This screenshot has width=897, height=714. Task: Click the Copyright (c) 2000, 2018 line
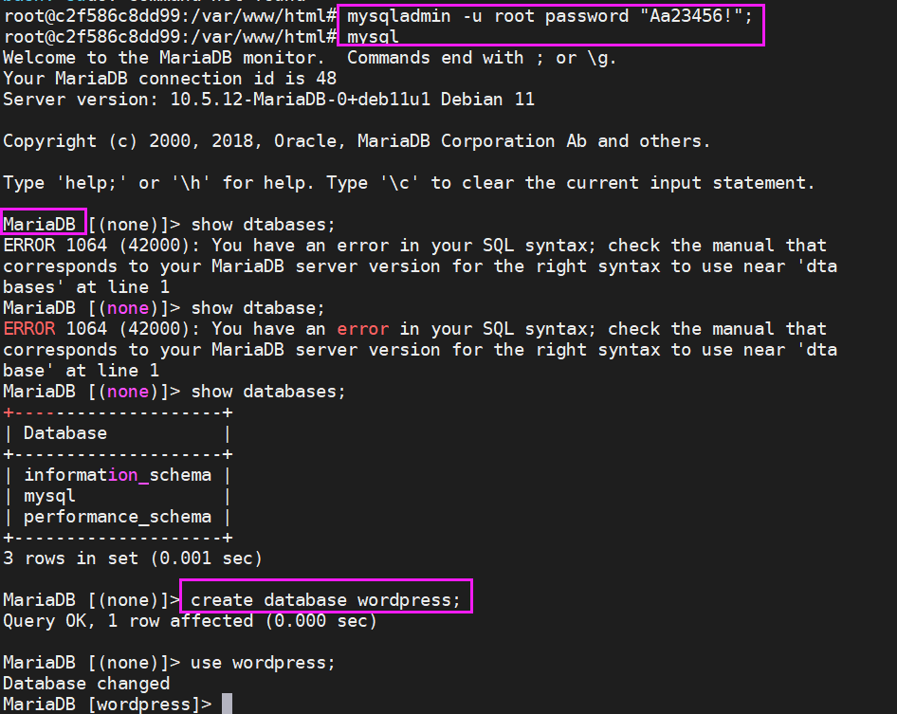point(357,141)
